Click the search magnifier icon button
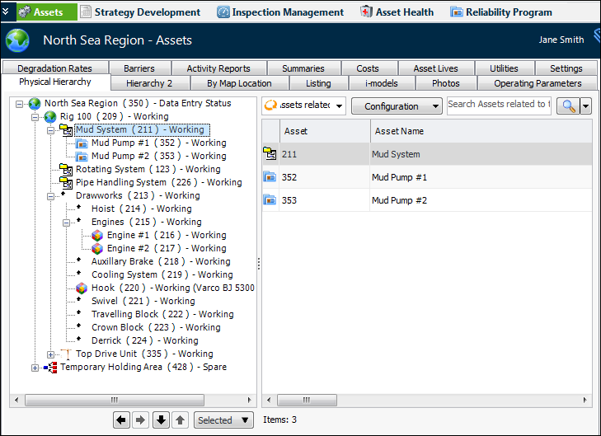This screenshot has height=436, width=601. [567, 105]
